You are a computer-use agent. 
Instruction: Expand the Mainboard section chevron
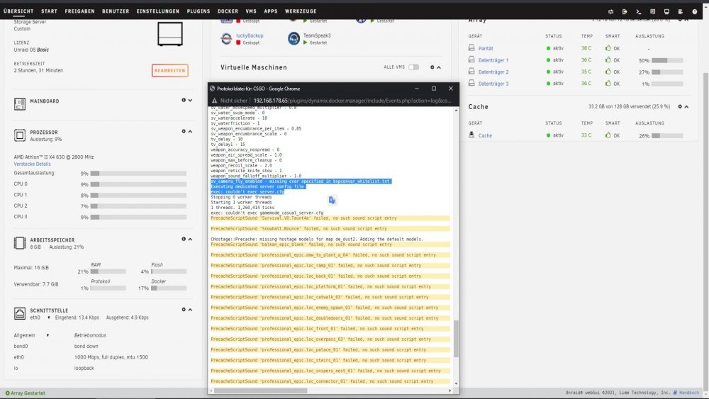[190, 101]
